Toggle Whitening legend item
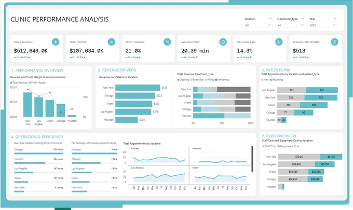 [x=222, y=80]
